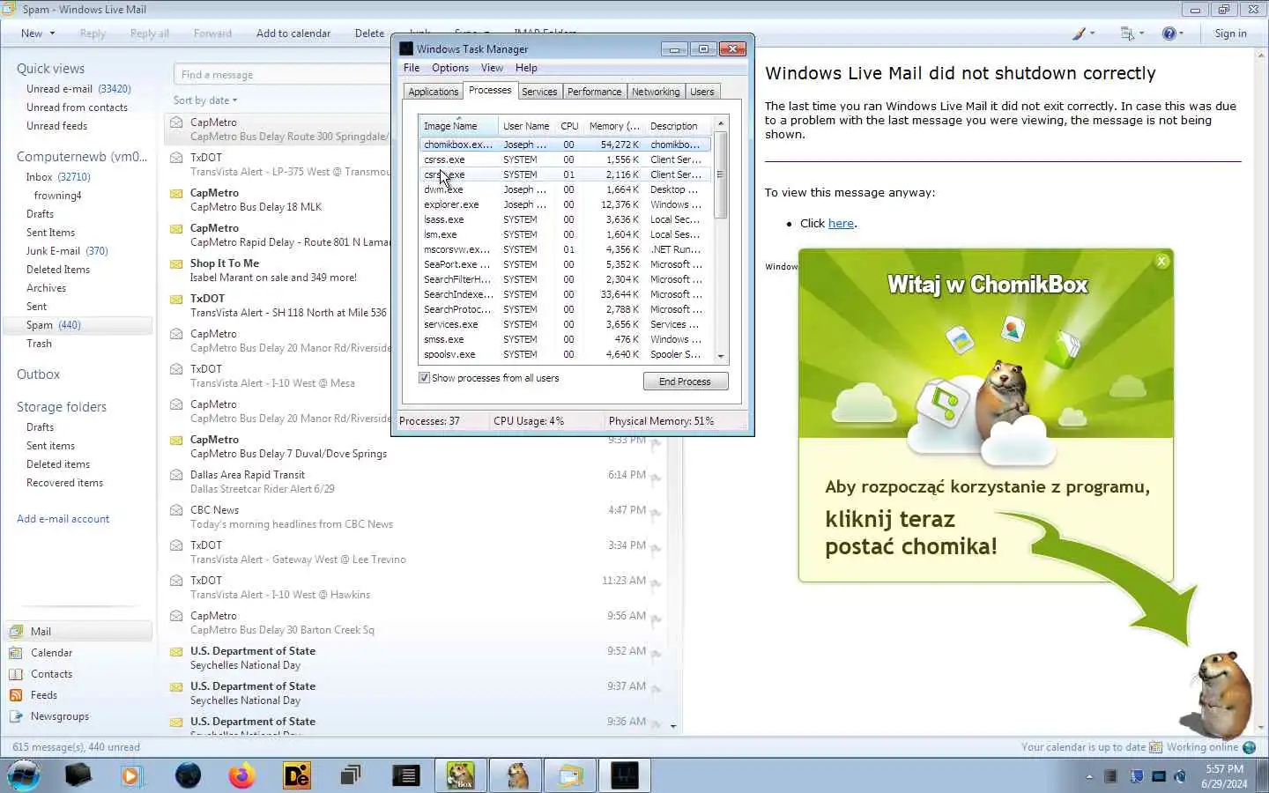1269x793 pixels.
Task: Click Working online globe icon in status bar
Action: [x=1249, y=747]
